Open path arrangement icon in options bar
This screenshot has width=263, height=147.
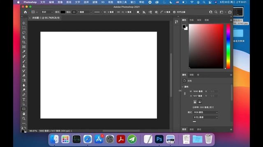[x=150, y=12]
